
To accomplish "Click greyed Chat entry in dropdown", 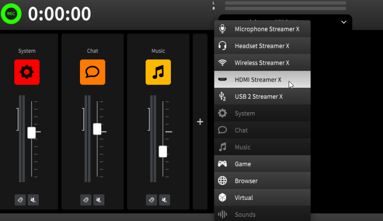I will (262, 130).
